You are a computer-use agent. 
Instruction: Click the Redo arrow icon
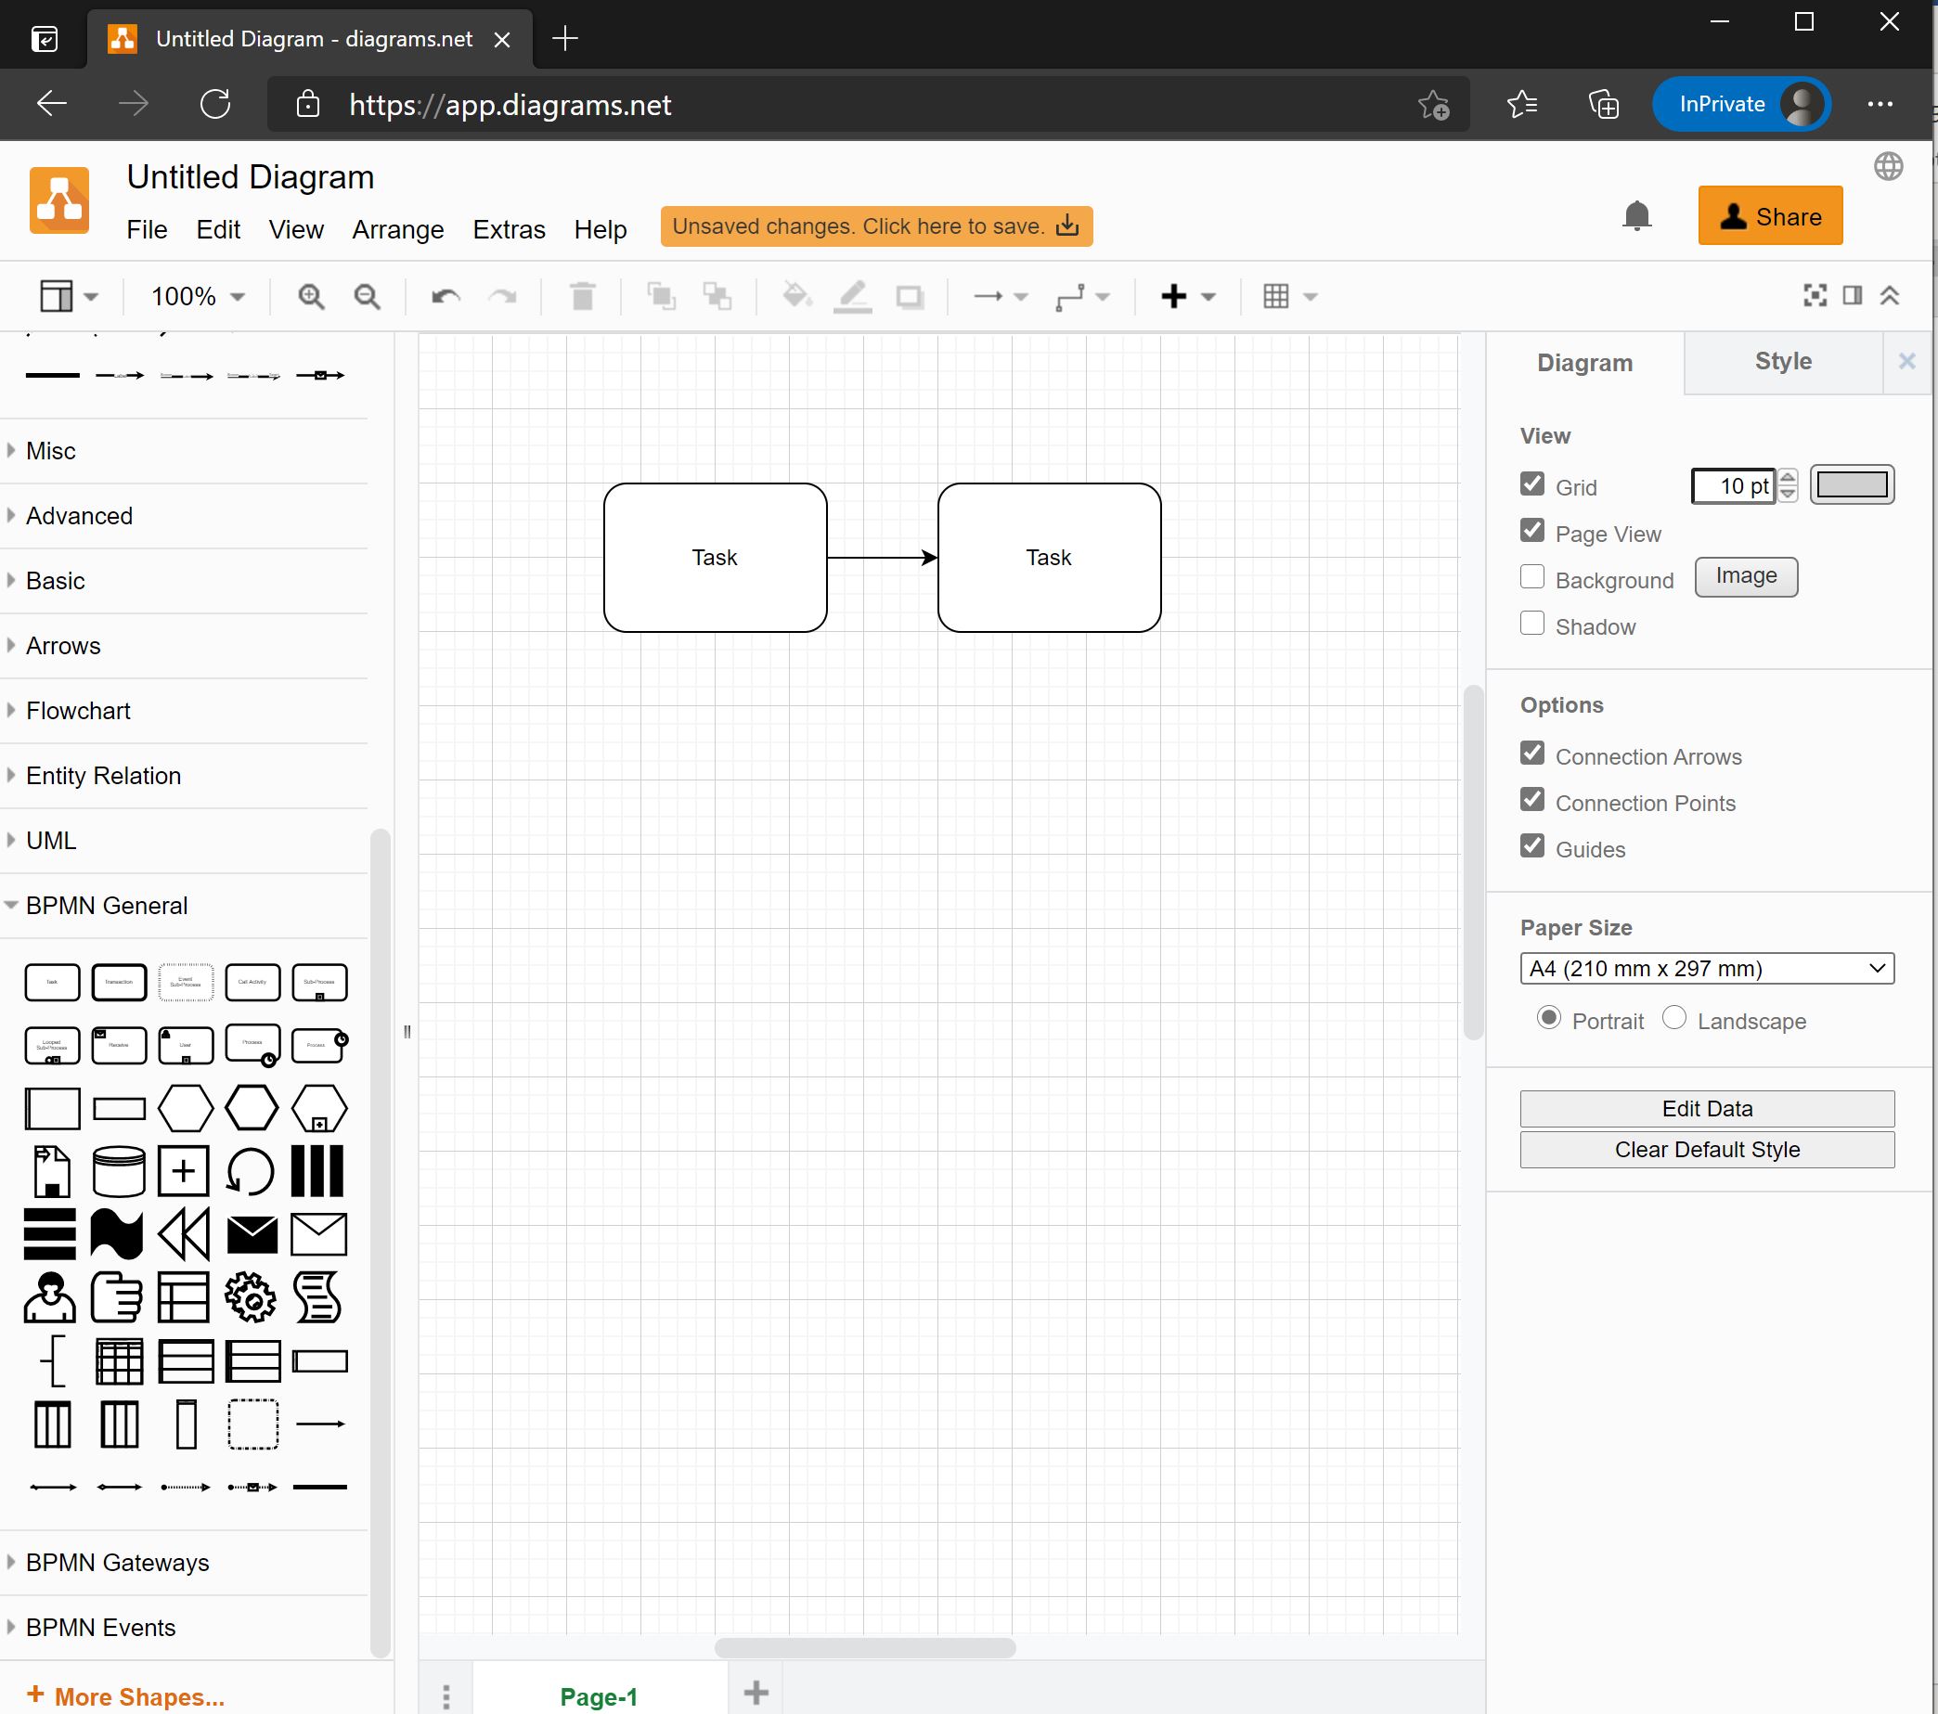502,297
